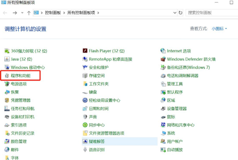Click the control panel icon in address bar

(36, 13)
